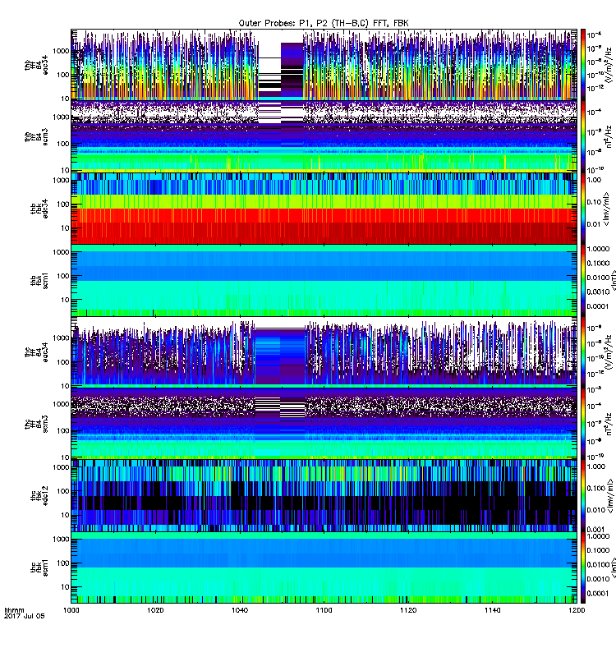
Task: Select the 1120 time axis tick label
Action: [408, 610]
